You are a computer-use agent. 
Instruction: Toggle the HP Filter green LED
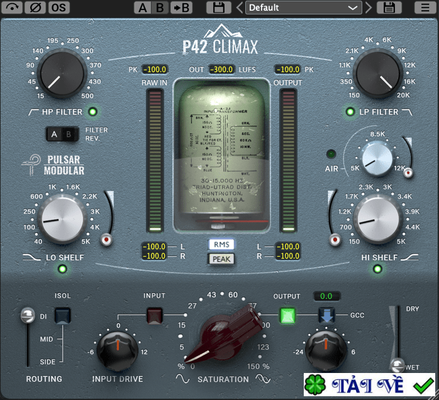click(x=92, y=112)
